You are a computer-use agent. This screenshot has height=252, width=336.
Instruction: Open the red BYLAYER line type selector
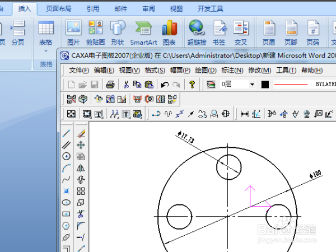[x=304, y=85]
